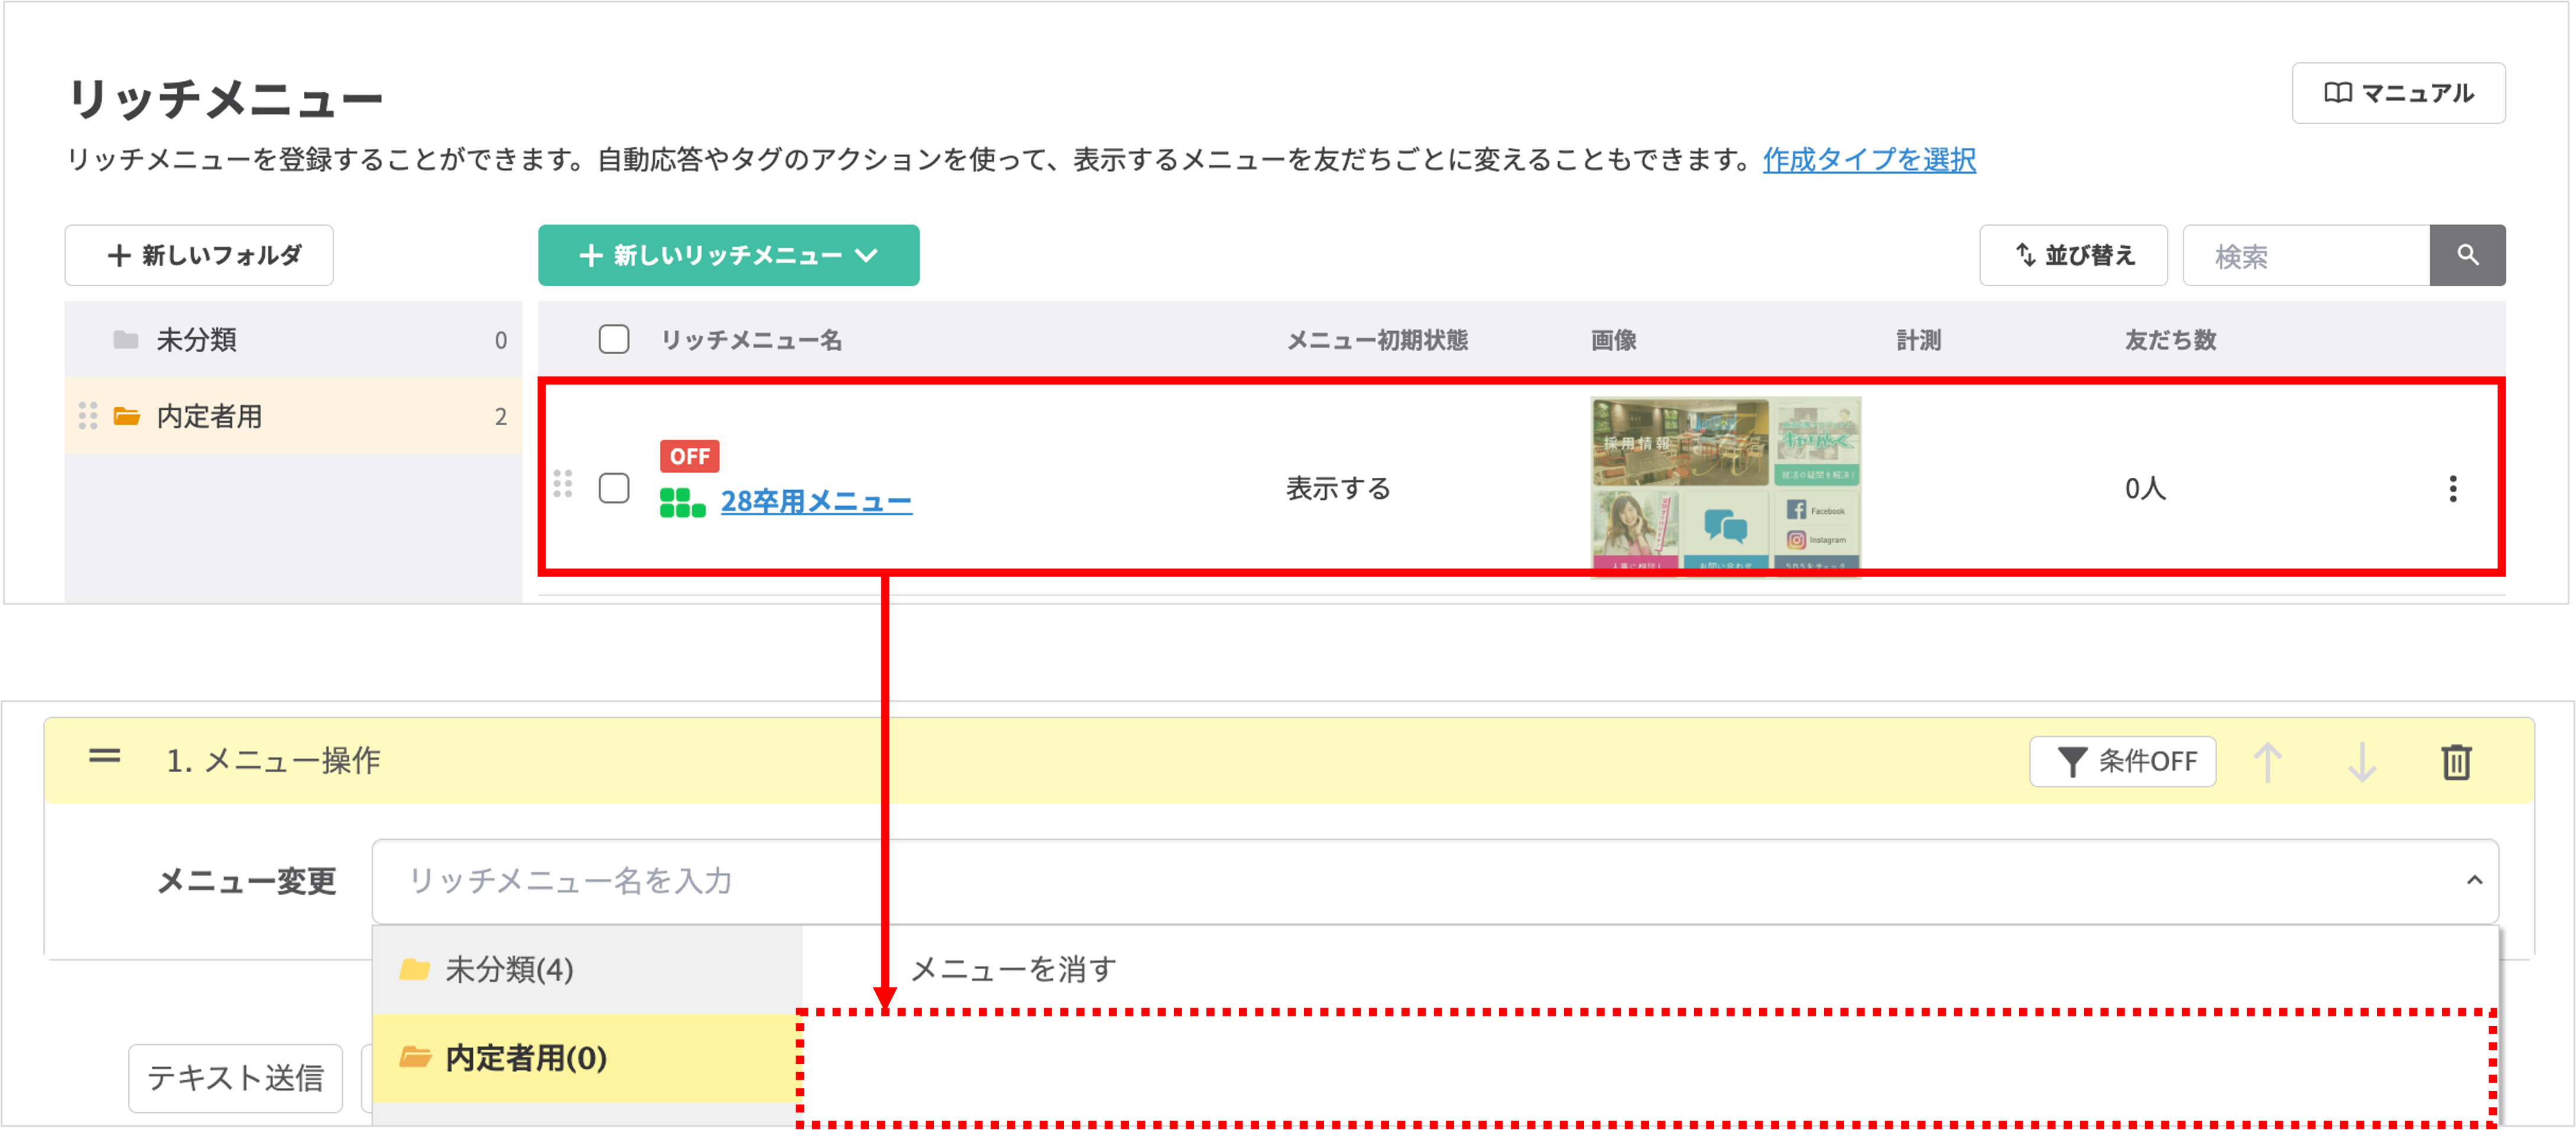Viewport: 2576px width, 1130px height.
Task: Click the 28卒用メニュー rich menu thumbnail image
Action: tap(1725, 486)
